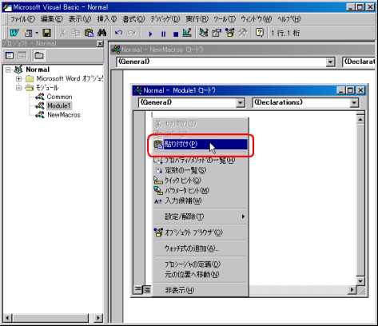Open the Object Browser toolbar icon
Screen dimensions: 378x326
tap(229, 33)
